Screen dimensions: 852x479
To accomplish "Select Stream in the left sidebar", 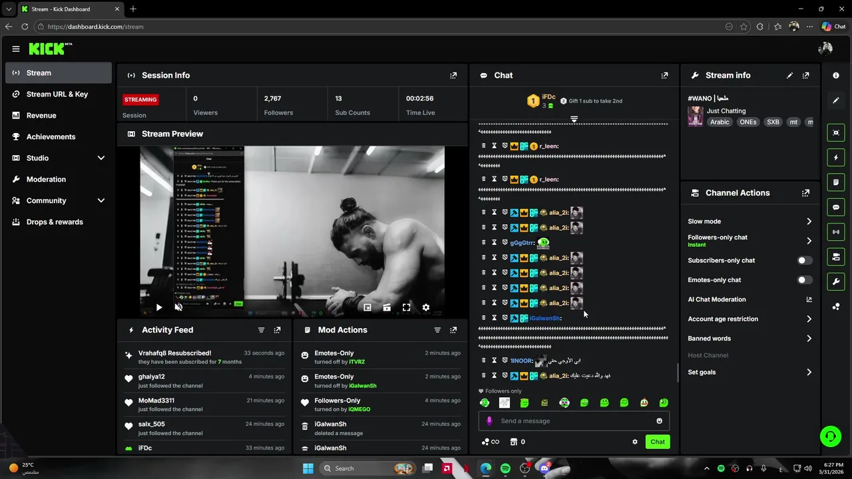I will pos(59,73).
